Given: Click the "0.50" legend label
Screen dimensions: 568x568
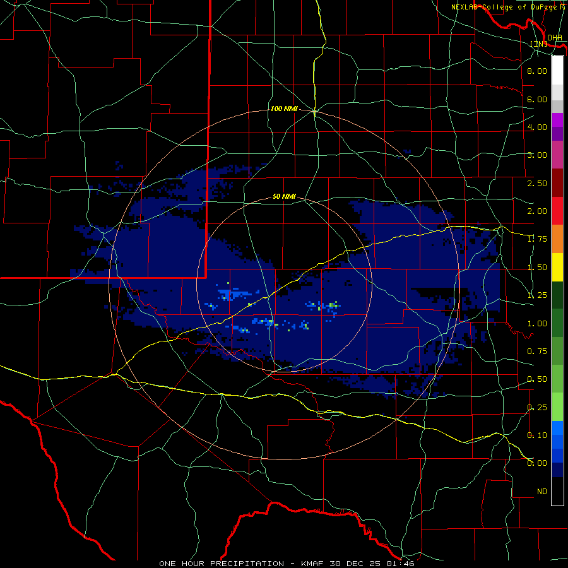Looking at the screenshot, I should coord(537,379).
